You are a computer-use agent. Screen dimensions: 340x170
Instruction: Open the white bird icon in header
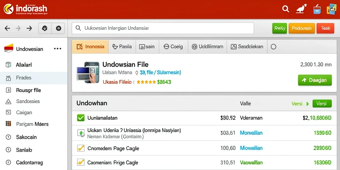(301, 9)
